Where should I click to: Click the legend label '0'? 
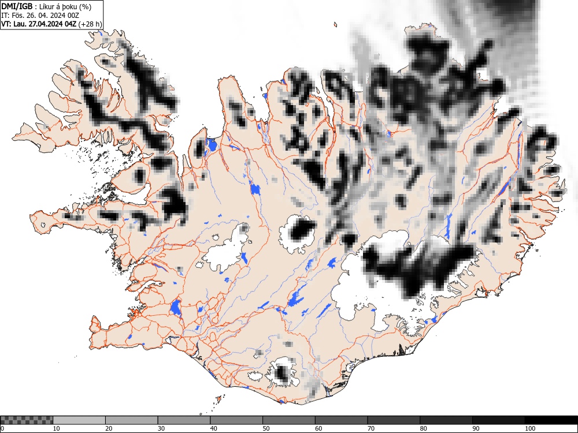tap(2, 428)
